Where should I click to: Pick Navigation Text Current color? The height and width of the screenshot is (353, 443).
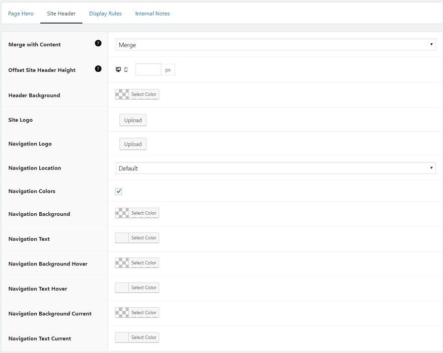137,337
